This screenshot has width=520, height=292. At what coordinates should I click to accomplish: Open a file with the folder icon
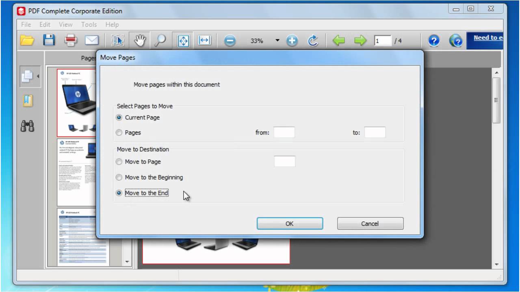27,41
